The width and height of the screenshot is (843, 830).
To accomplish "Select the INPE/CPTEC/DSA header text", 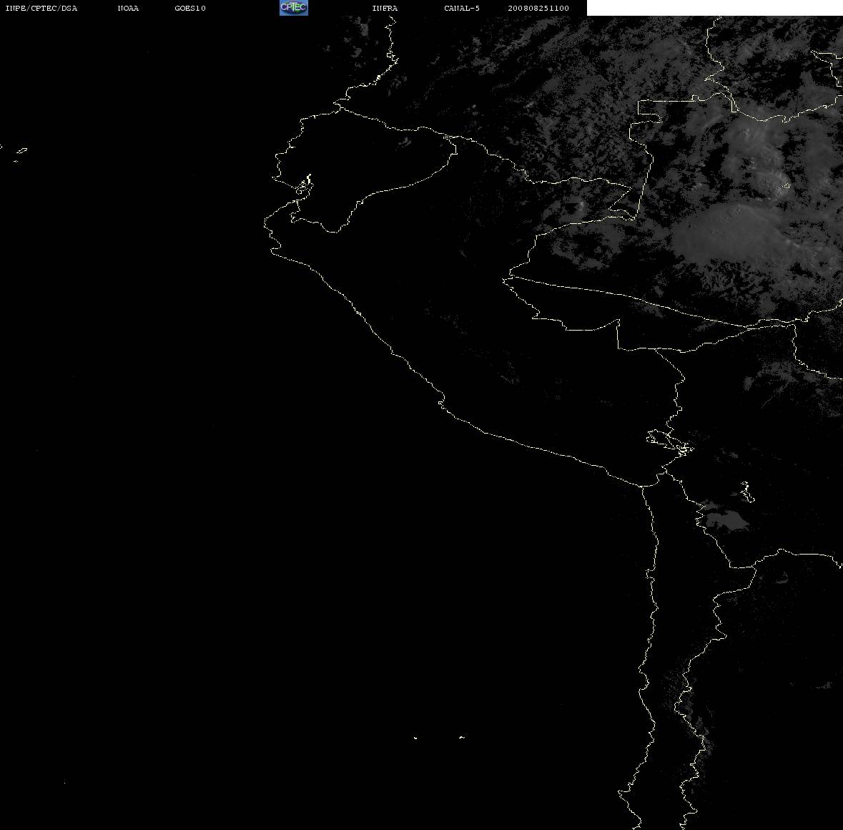I will click(41, 8).
